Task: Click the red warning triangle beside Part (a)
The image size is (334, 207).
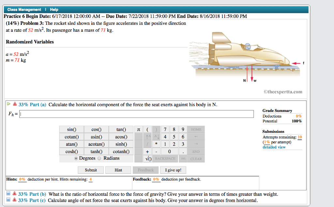Action: click(15, 104)
